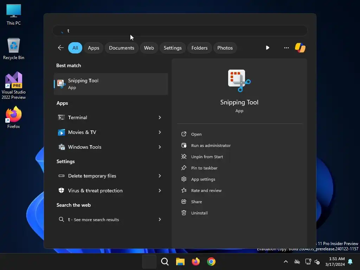The image size is (360, 270).
Task: Click the Movies & TV app icon
Action: [x=61, y=132]
